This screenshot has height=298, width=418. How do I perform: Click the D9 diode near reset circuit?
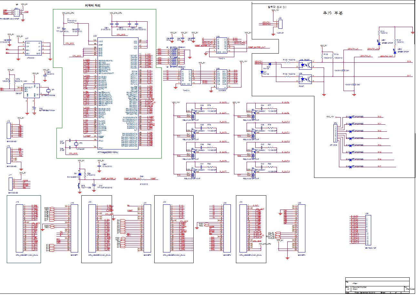tap(80, 174)
